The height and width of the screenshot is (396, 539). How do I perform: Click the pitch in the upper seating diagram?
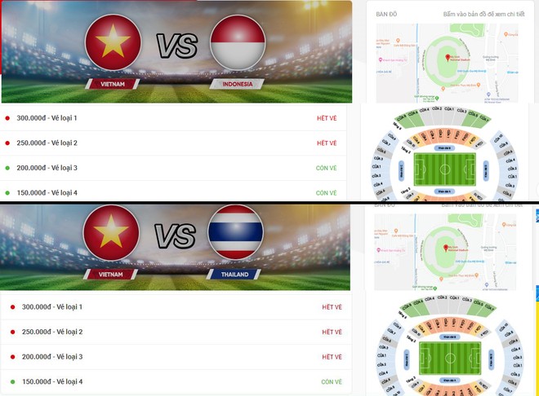point(445,169)
